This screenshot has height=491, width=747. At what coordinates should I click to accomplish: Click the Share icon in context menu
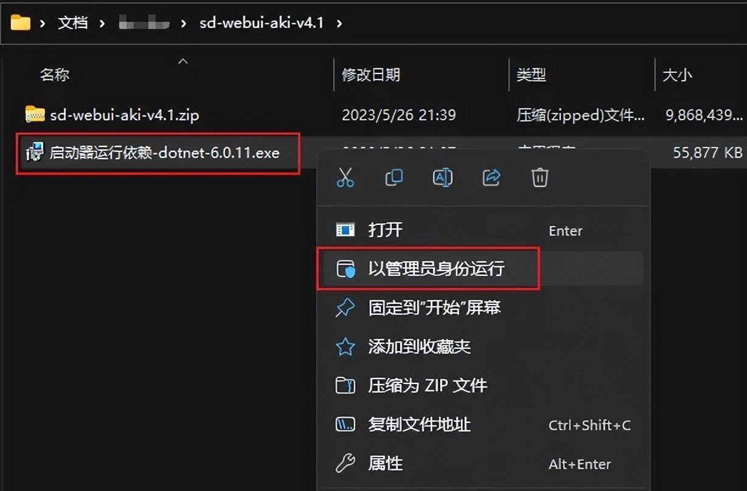click(491, 177)
